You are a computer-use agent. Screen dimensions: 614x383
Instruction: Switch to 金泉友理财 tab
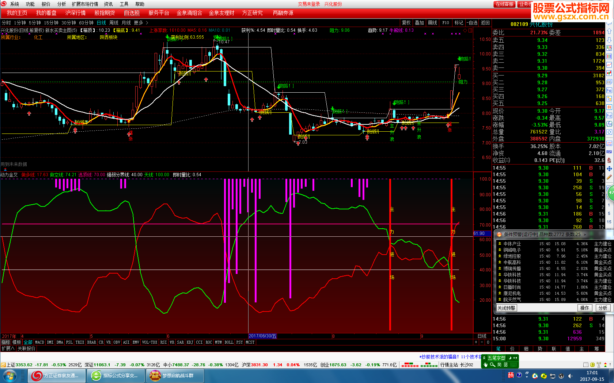(x=221, y=13)
